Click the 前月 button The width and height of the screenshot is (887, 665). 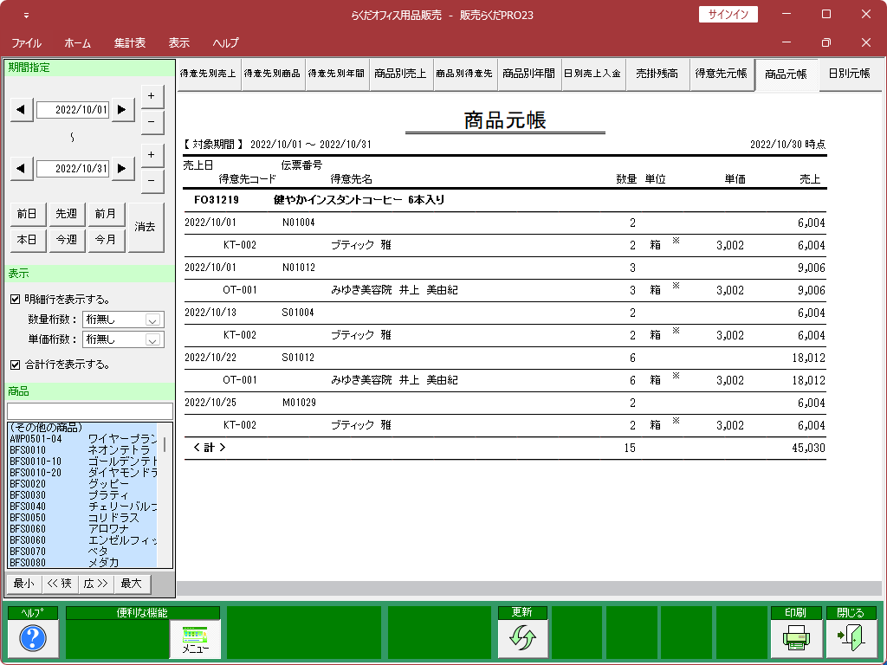click(106, 214)
